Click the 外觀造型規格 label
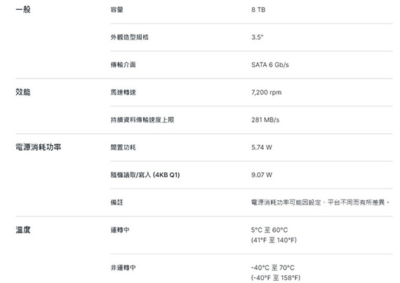This screenshot has height=283, width=400. pyautogui.click(x=130, y=37)
